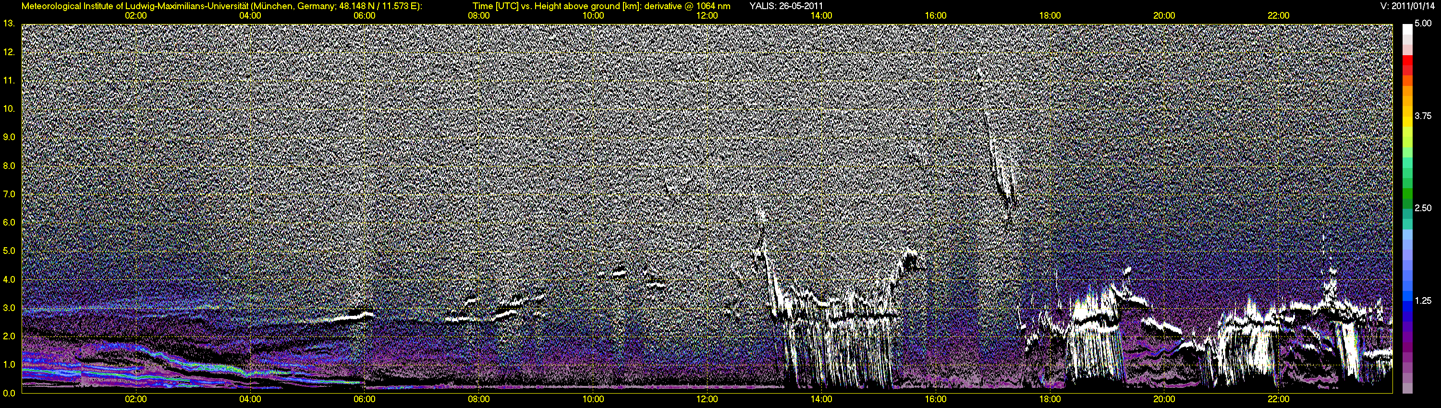Pick the '2.0' height axis label

pos(8,336)
